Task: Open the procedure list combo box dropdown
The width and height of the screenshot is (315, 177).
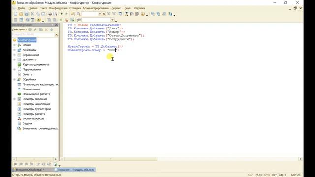Action: click(112, 20)
